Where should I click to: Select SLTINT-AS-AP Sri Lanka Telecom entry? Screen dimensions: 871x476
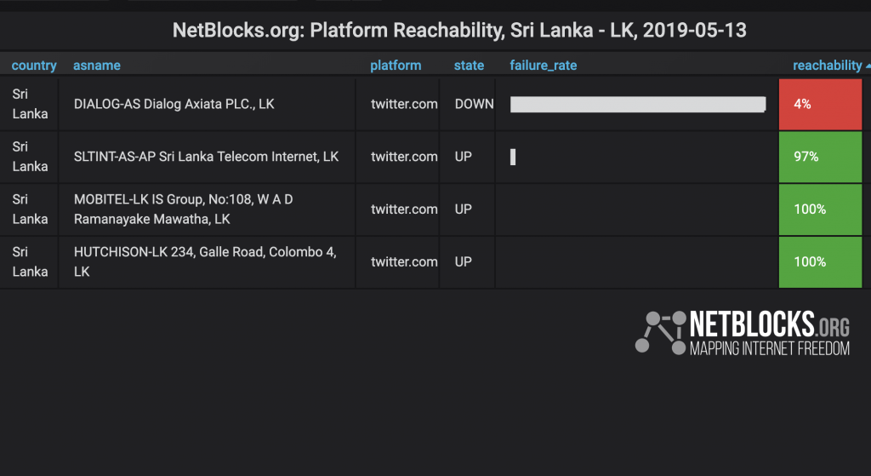pyautogui.click(x=206, y=157)
